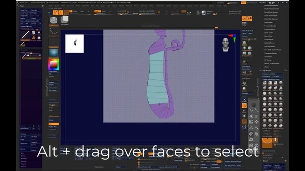Viewport: 305px width, 171px height.
Task: Toggle Rgb paint mode
Action: pos(81,11)
